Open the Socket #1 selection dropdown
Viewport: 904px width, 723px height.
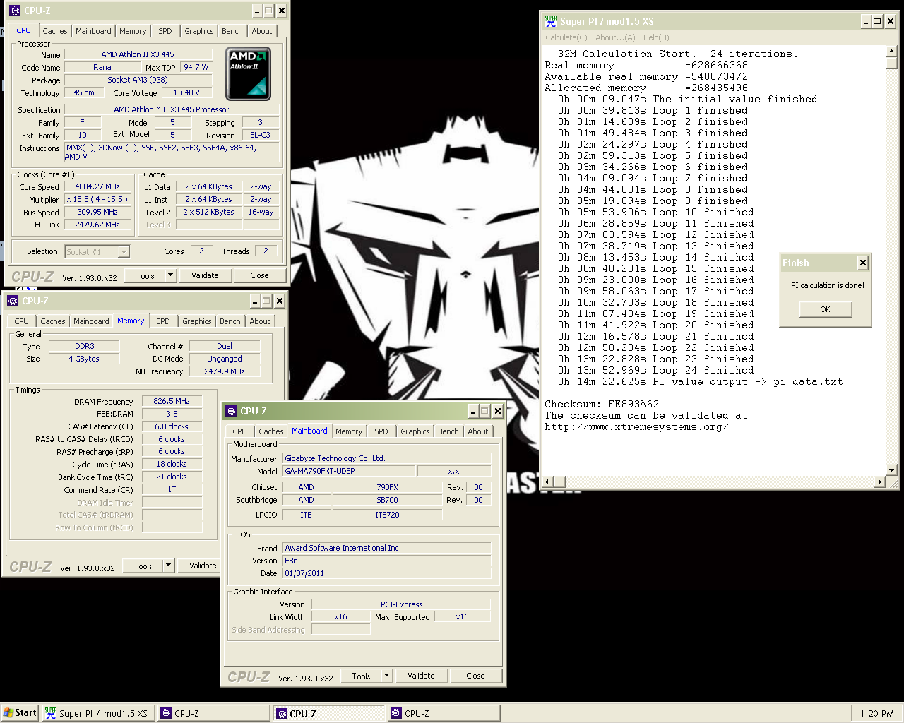(124, 252)
